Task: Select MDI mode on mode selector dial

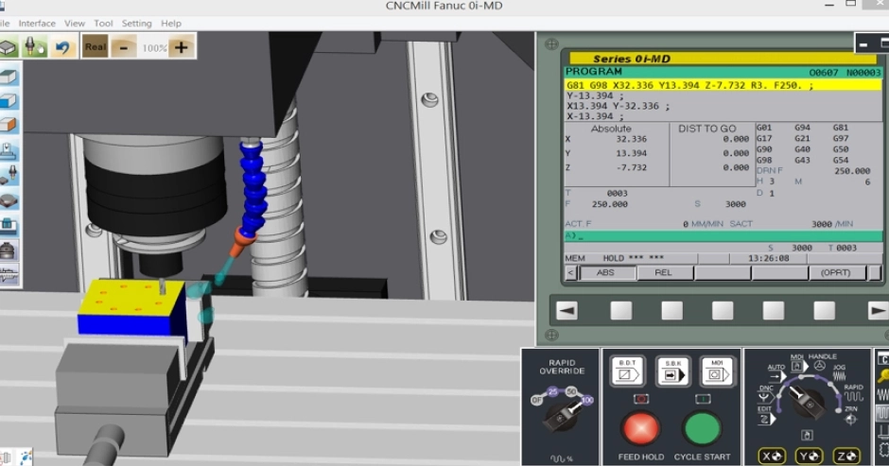Action: coord(797,363)
